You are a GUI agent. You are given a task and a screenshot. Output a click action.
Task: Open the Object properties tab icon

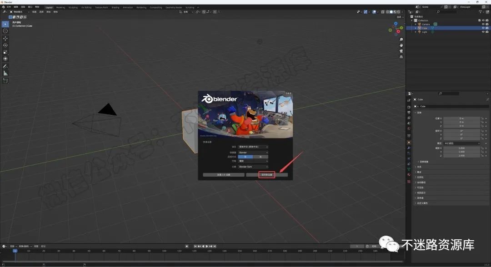409,142
